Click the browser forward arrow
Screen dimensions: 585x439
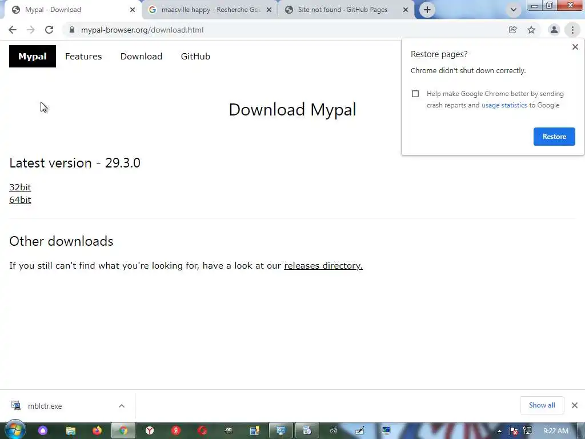pyautogui.click(x=31, y=30)
